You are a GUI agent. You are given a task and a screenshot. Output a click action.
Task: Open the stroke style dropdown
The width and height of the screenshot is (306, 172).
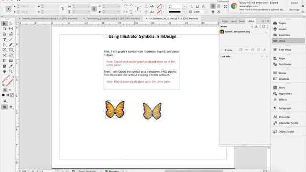point(184,12)
